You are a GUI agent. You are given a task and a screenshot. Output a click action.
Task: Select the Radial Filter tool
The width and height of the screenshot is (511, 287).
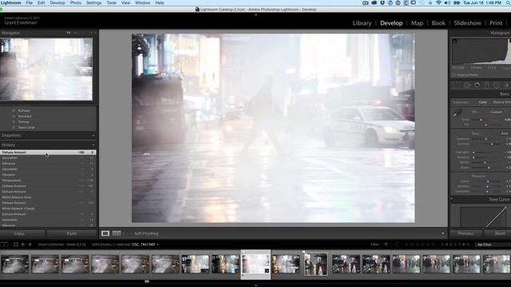pos(497,85)
